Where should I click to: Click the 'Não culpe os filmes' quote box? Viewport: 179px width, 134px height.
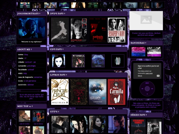click(146, 105)
